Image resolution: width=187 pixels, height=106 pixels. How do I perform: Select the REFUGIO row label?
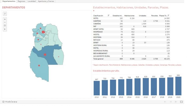(x=97, y=40)
